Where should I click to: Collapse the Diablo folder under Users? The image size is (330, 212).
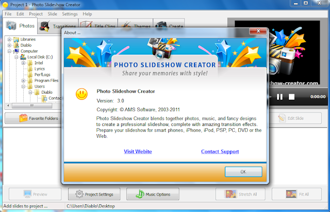tap(30, 92)
